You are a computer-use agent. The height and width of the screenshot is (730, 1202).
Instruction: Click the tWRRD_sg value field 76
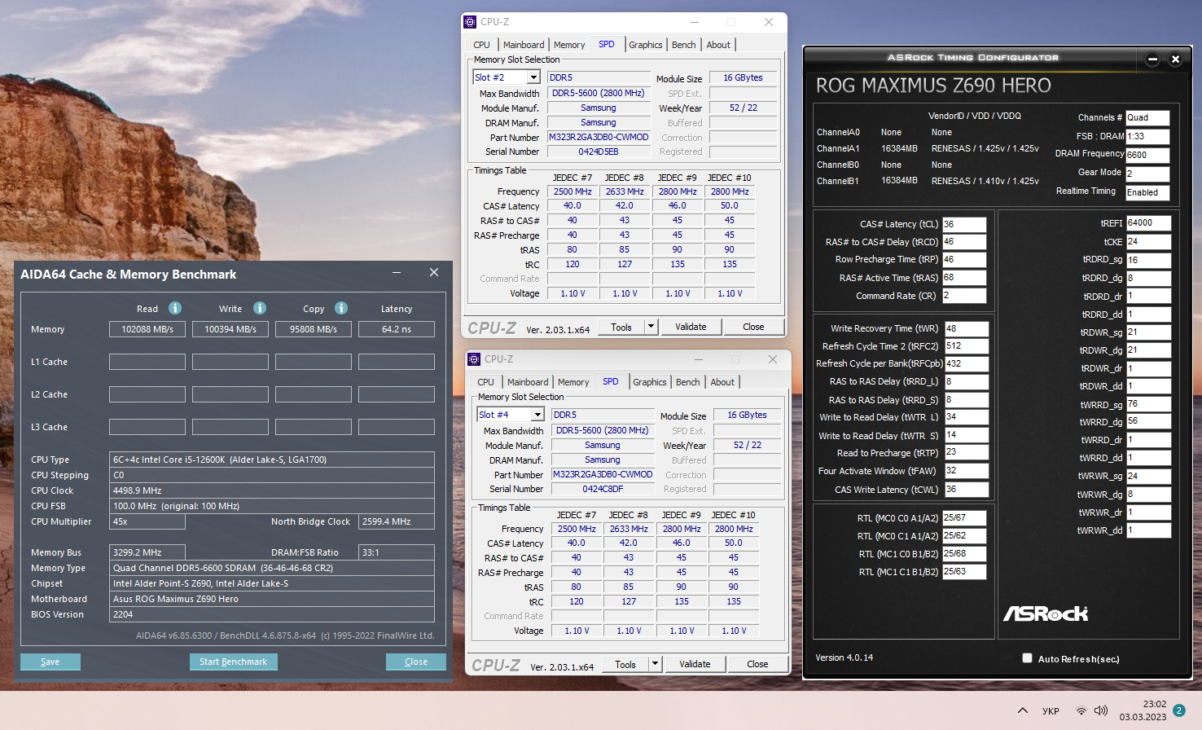tap(1148, 404)
